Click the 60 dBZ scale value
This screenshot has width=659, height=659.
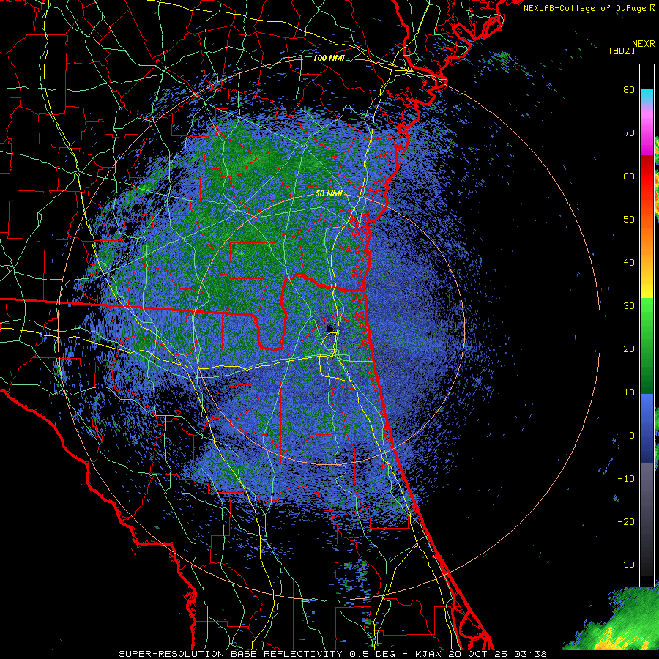pos(629,176)
